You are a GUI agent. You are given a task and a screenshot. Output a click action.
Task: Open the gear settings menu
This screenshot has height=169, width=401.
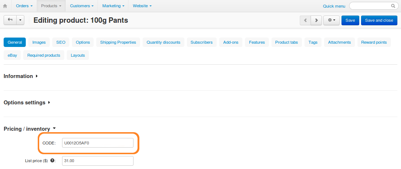point(331,20)
